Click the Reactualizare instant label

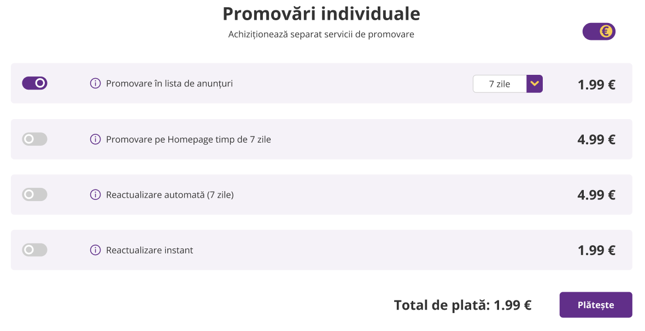[x=150, y=250]
